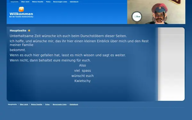The height and width of the screenshot is (120, 192).
Task: Click the header photo of man with cap
Action: [156, 12]
